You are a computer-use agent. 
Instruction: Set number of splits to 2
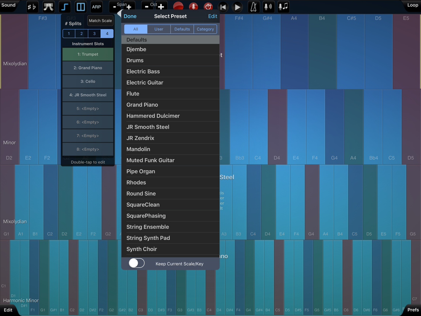point(82,34)
